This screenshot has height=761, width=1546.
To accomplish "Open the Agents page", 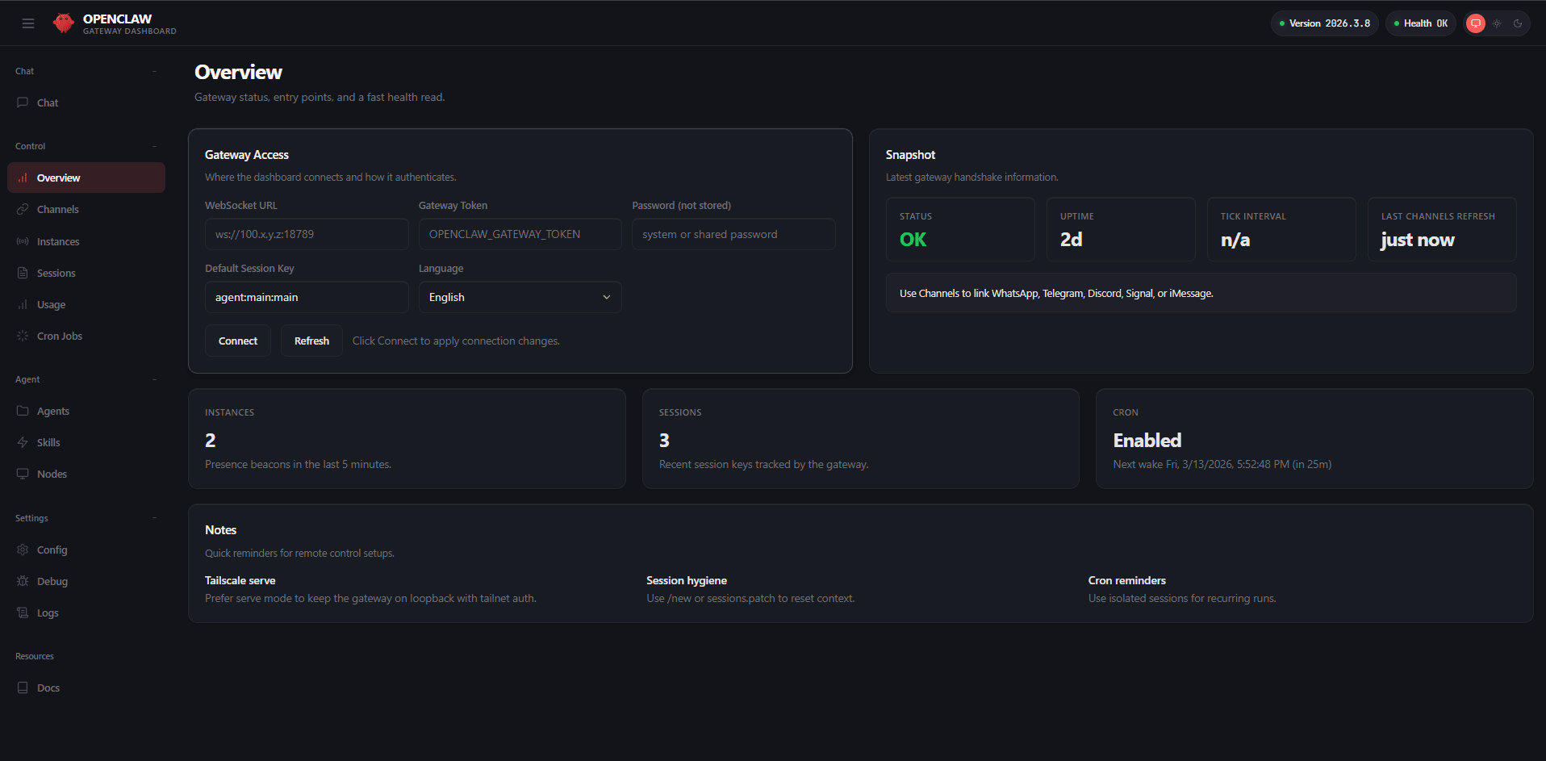I will (x=86, y=411).
